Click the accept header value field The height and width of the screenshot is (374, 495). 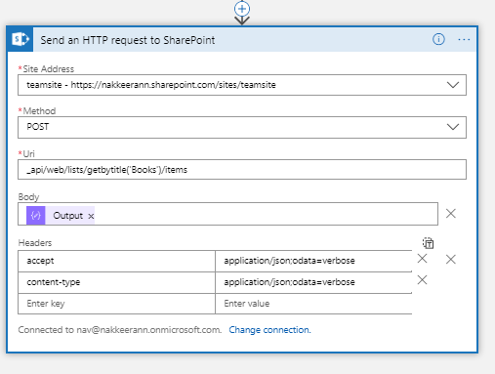(x=313, y=261)
